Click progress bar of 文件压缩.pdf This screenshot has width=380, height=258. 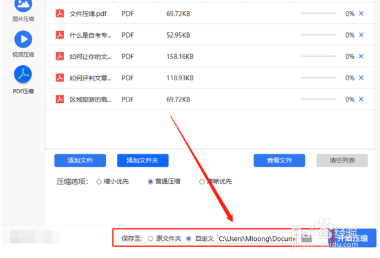pyautogui.click(x=318, y=14)
